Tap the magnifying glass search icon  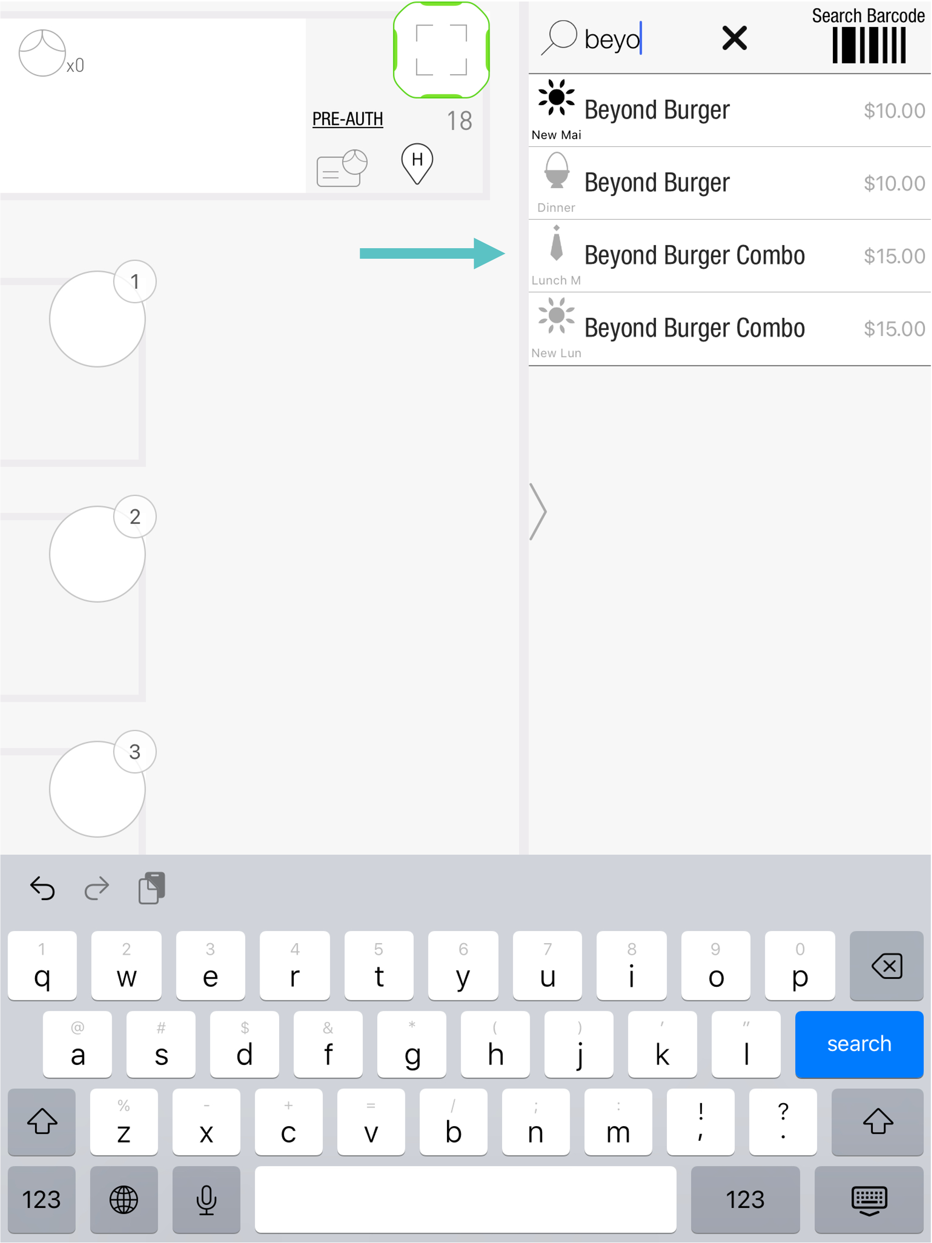(559, 38)
